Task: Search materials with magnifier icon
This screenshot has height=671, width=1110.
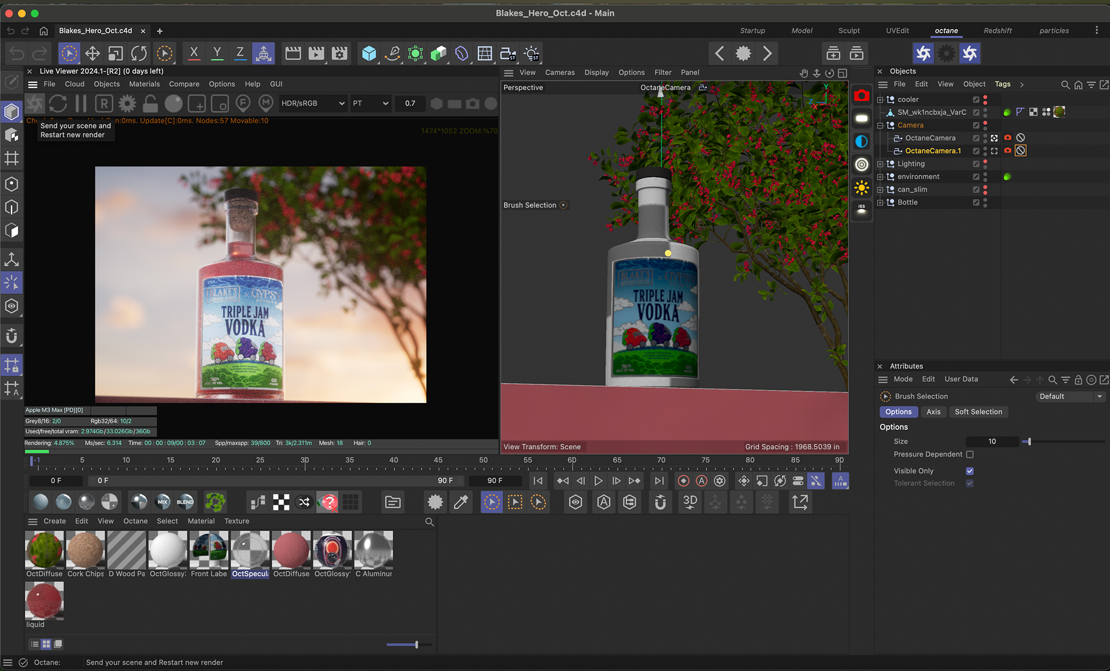Action: point(429,522)
